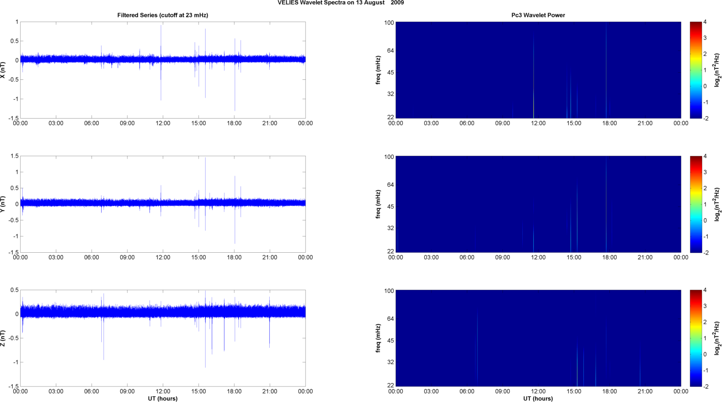Viewport: 722px width, 402px height.
Task: Click the 0 tick on the middle colorbar
Action: (x=705, y=221)
